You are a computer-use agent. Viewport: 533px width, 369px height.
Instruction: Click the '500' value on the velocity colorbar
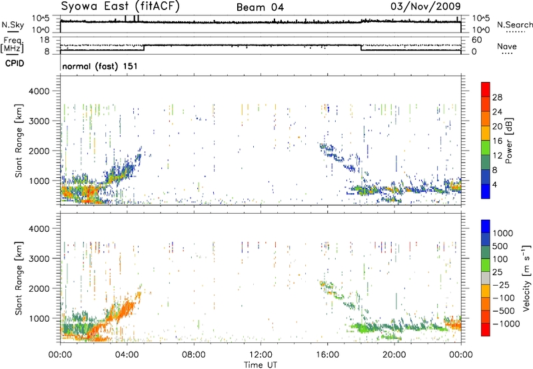[x=500, y=246]
